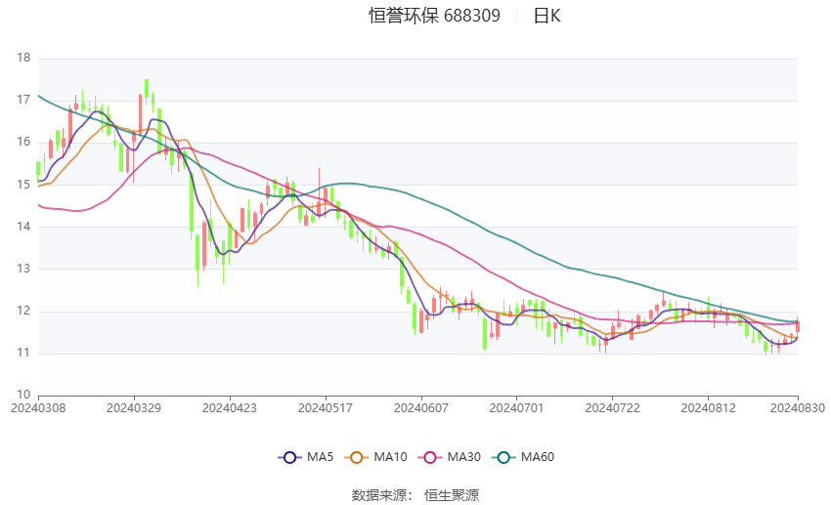
Task: Click the 恒生聚源 data source text
Action: point(452,495)
